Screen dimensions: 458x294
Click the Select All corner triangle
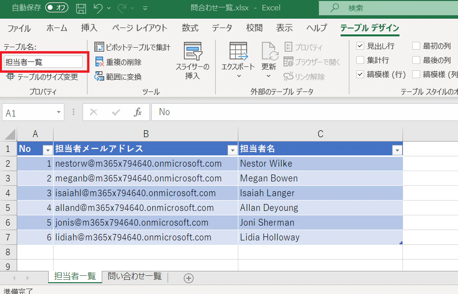(10, 135)
